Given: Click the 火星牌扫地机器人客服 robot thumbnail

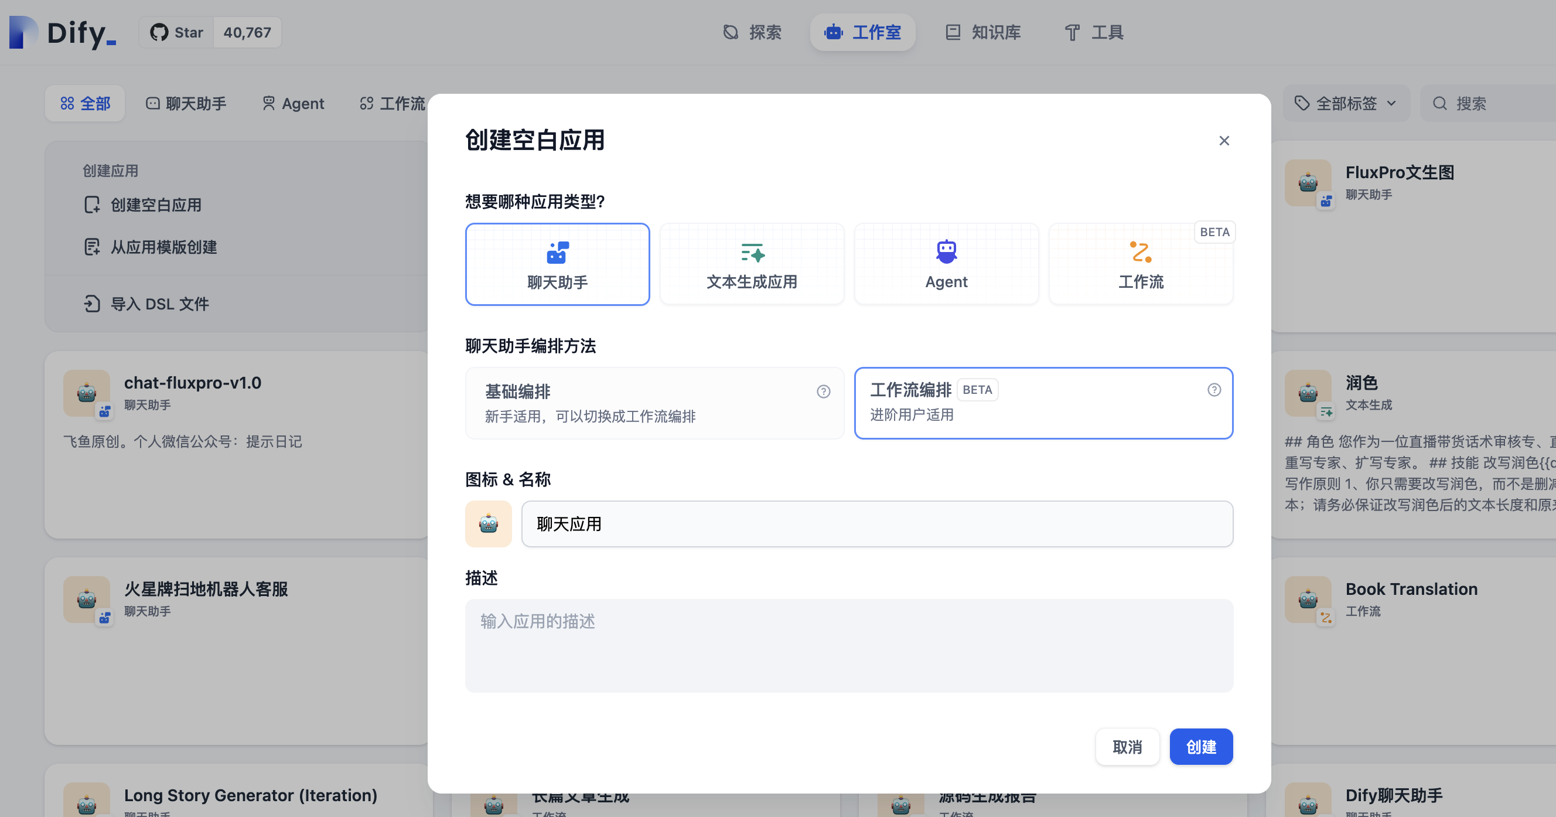Looking at the screenshot, I should click(86, 600).
